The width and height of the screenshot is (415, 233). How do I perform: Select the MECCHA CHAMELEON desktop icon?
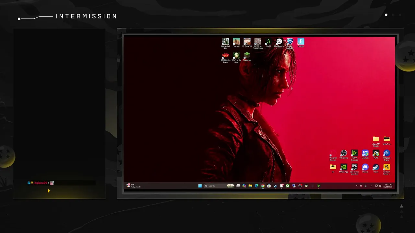(x=258, y=43)
